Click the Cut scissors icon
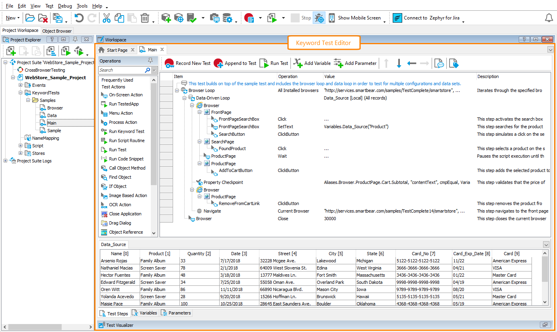The height and width of the screenshot is (332, 557). point(106,18)
